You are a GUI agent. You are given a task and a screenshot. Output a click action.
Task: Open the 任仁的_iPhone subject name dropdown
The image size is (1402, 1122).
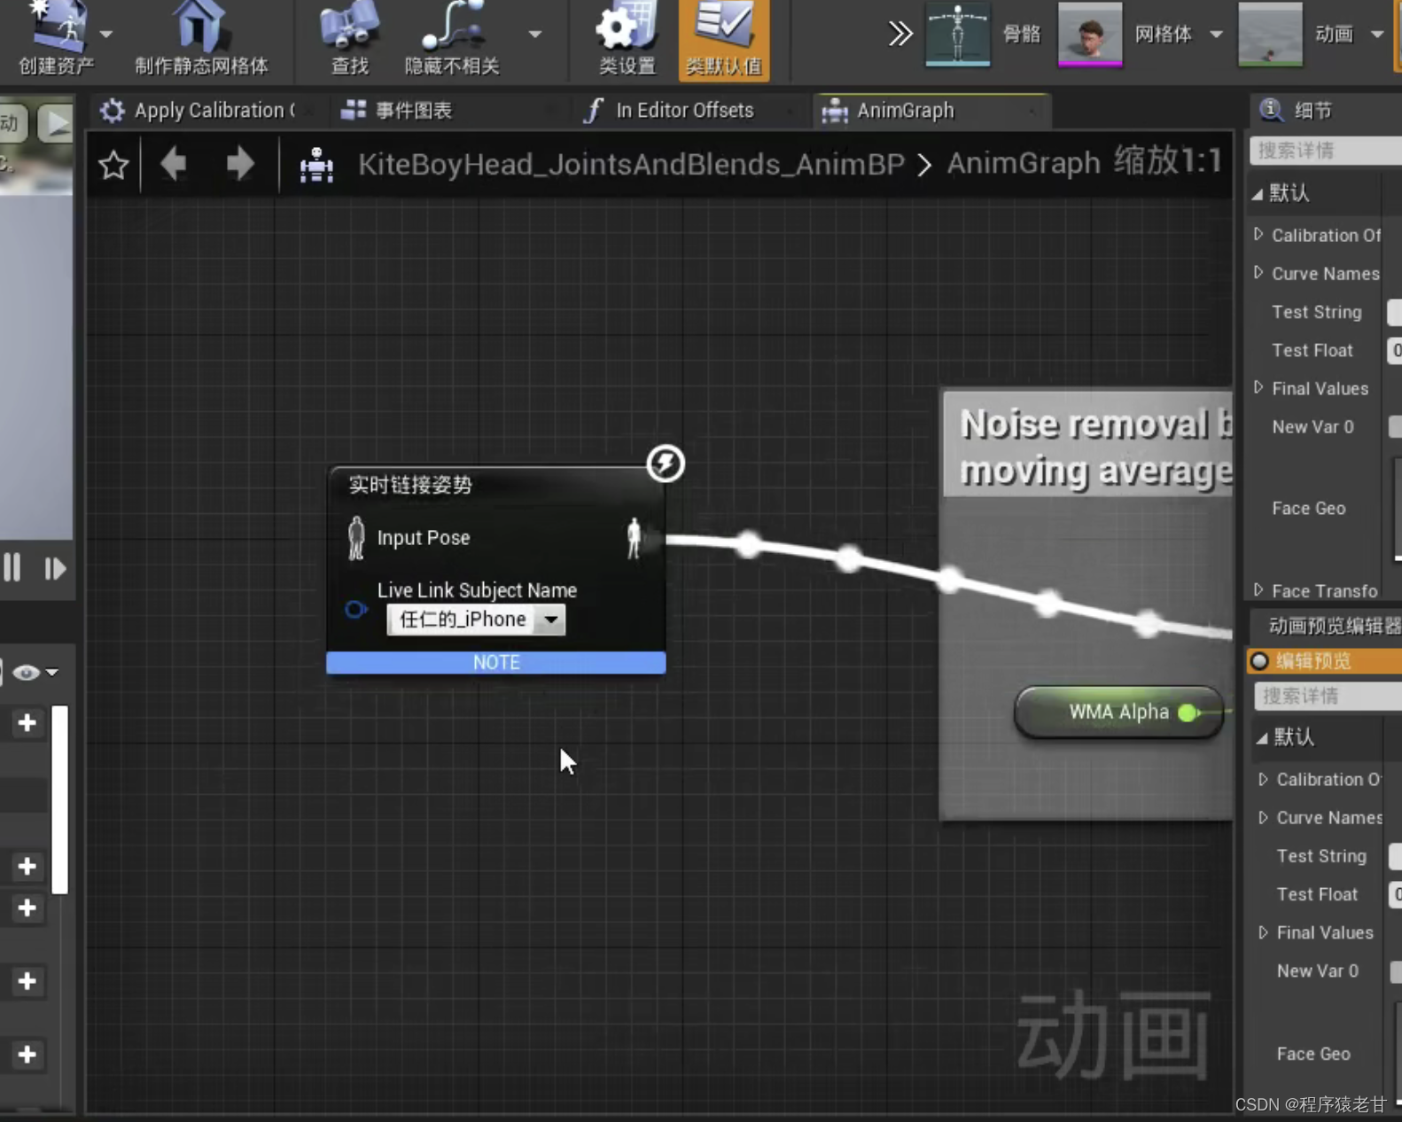pos(476,619)
